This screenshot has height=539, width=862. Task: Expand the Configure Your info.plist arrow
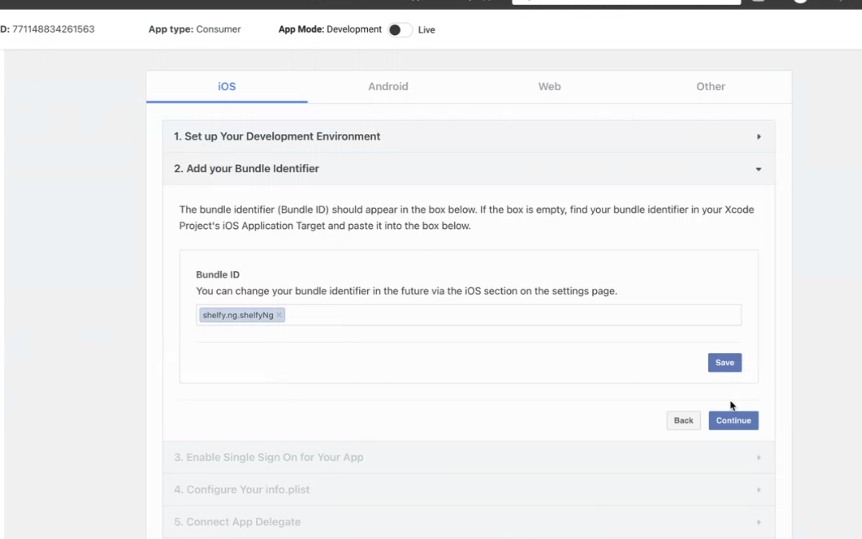(758, 490)
